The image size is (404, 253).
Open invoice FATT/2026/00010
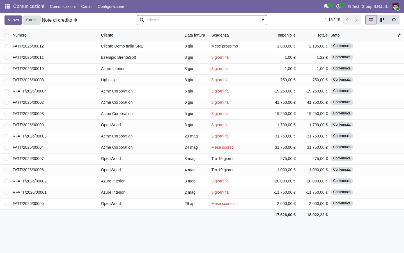(x=28, y=69)
